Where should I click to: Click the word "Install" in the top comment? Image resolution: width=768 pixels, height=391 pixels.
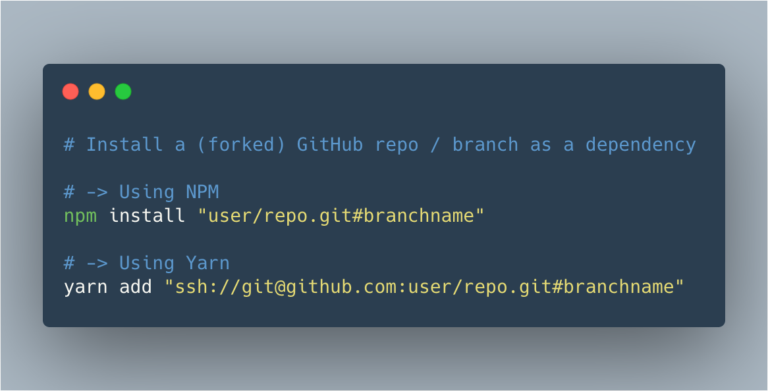(124, 144)
